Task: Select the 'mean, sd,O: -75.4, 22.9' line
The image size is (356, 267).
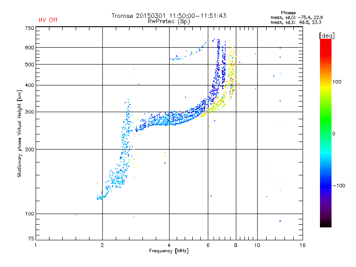Action: 296,17
